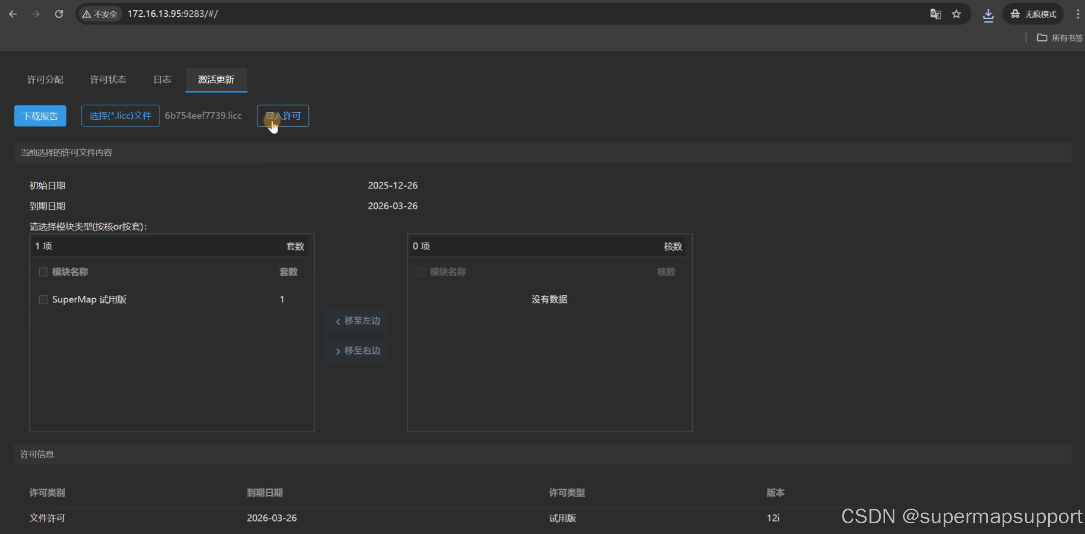1085x534 pixels.
Task: Click 导入许可 to import license
Action: pyautogui.click(x=283, y=115)
